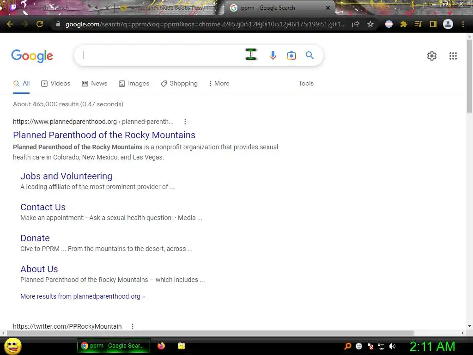Open Google quick settings gear
This screenshot has height=355, width=473.
(432, 56)
